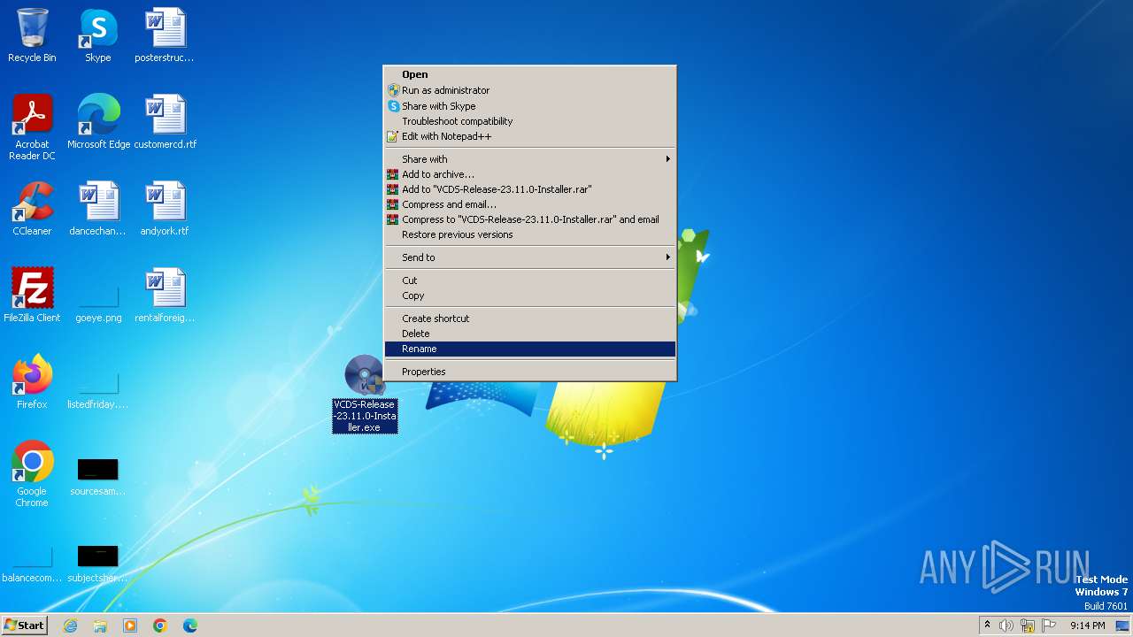
Task: Choose Properties in context menu
Action: click(x=530, y=372)
